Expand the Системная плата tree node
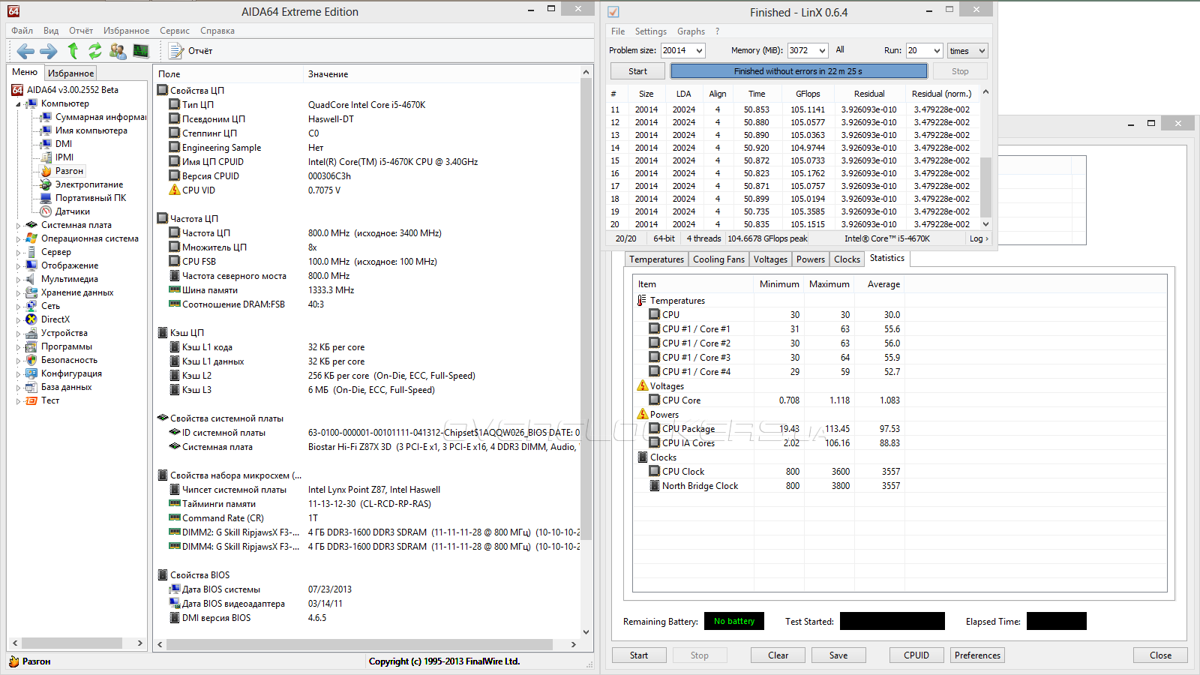1200x675 pixels. point(18,225)
